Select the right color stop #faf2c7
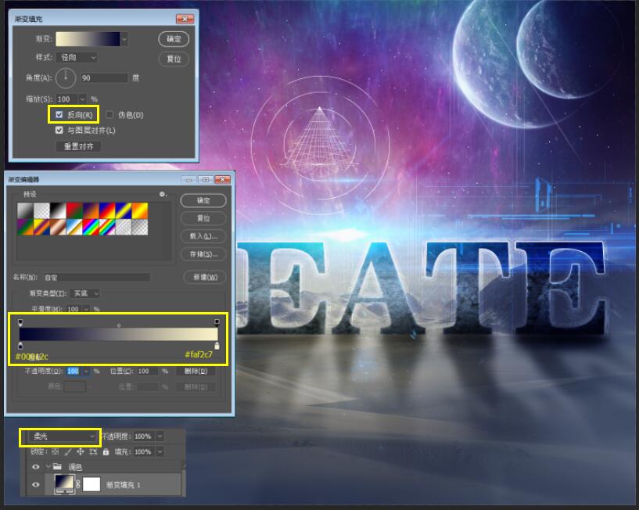The image size is (639, 510). tap(217, 346)
